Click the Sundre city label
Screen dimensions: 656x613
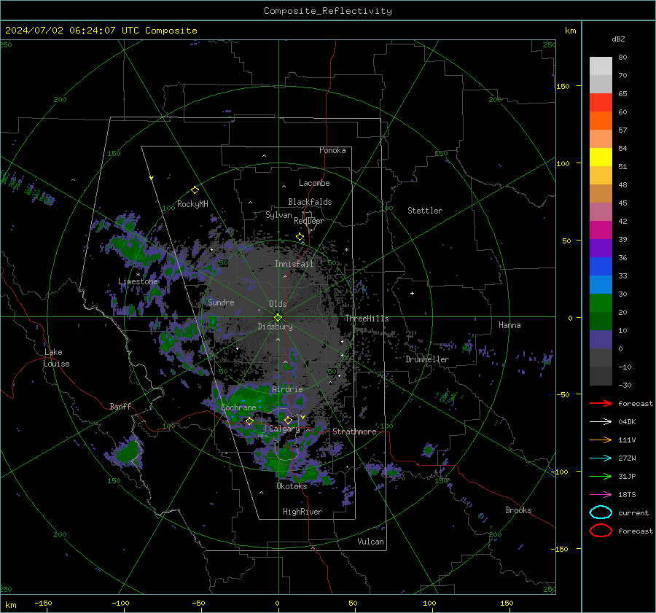(221, 302)
